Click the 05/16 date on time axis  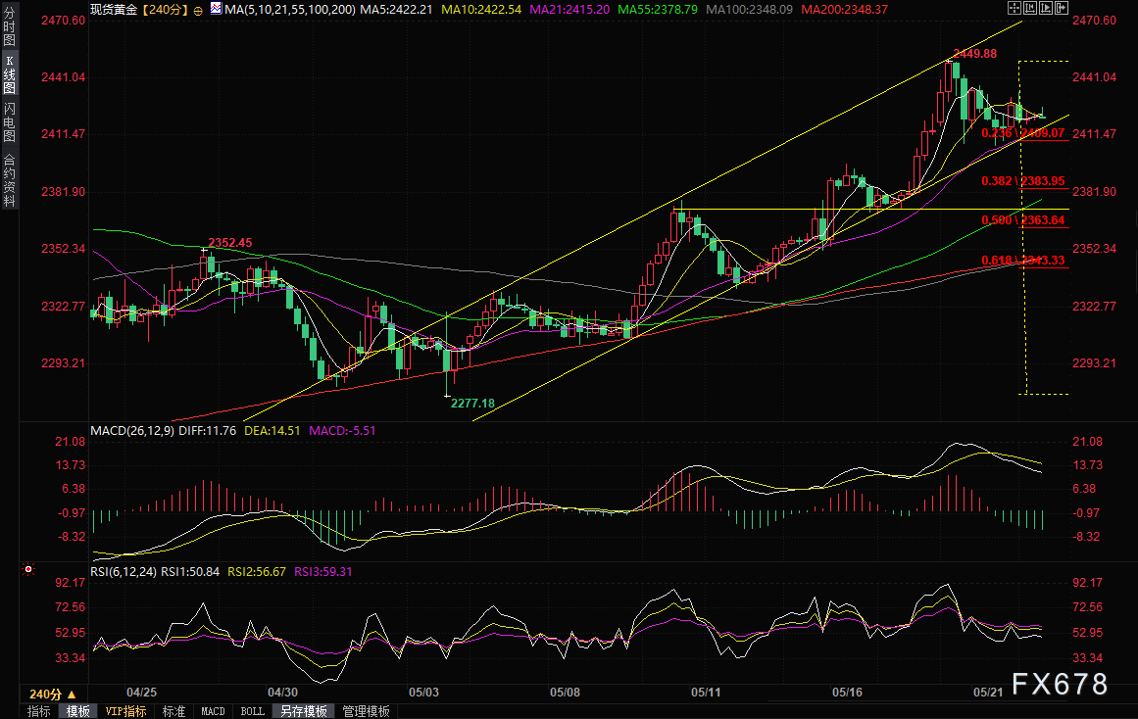pyautogui.click(x=847, y=693)
